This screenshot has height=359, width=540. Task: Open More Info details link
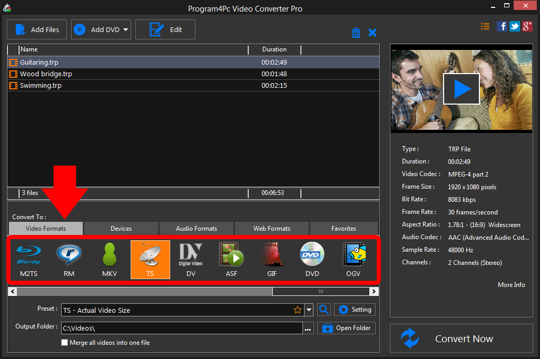pos(510,284)
